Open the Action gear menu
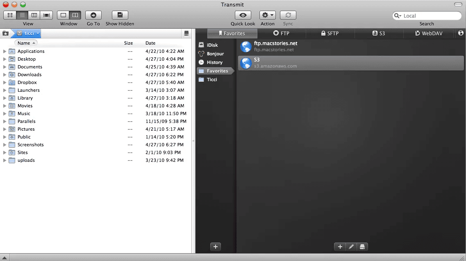Screen dimensions: 466x261 [268, 15]
